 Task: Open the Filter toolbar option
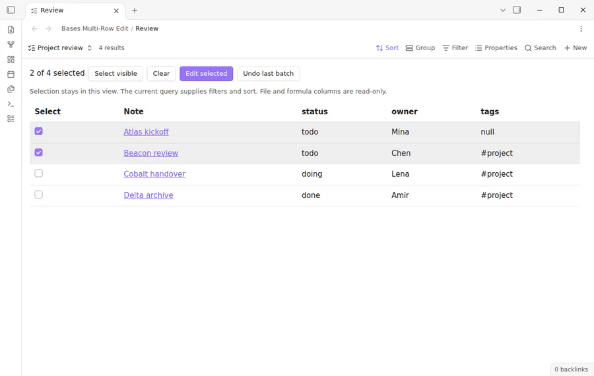[x=455, y=47]
